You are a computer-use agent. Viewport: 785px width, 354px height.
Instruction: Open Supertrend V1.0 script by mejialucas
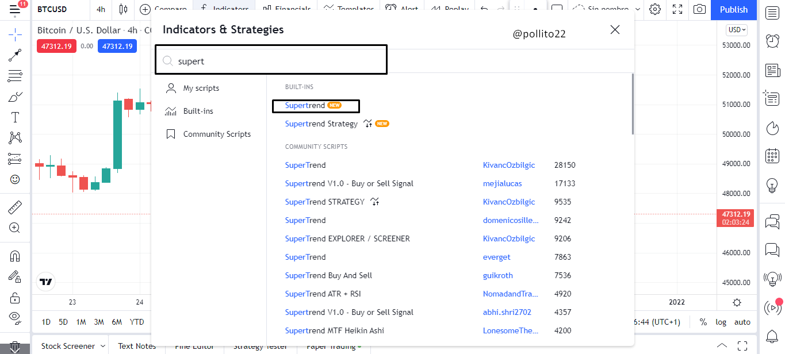349,183
